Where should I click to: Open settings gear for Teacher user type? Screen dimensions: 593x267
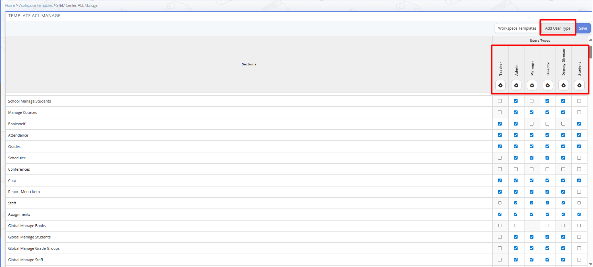click(500, 85)
